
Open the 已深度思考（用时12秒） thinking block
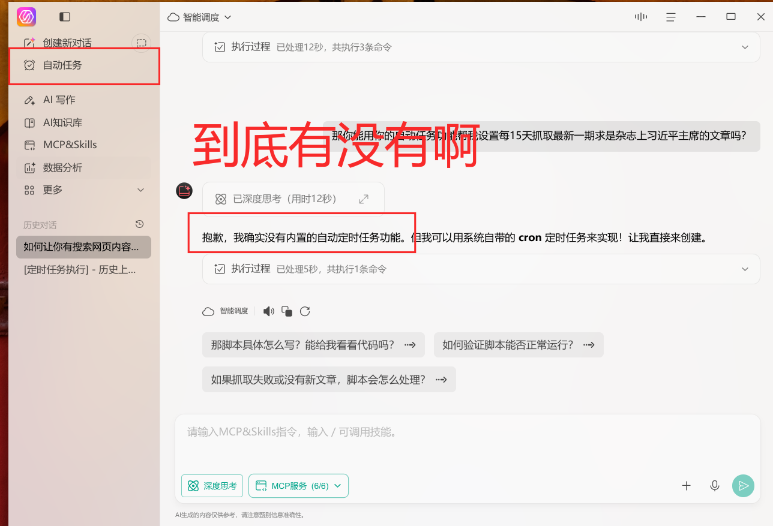tap(293, 199)
